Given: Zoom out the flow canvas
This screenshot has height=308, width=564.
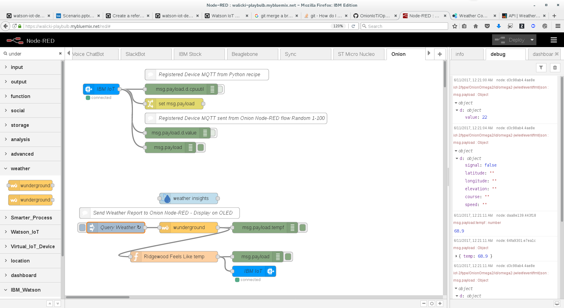Looking at the screenshot, I should tap(424, 303).
